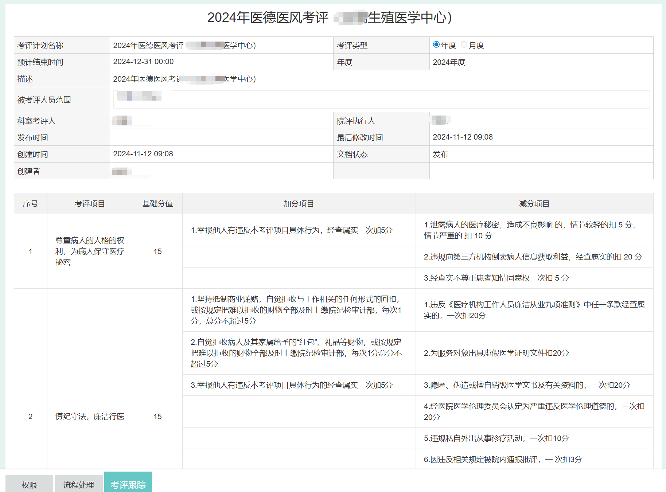Open the 权限 tab
The image size is (666, 492).
[x=29, y=484]
